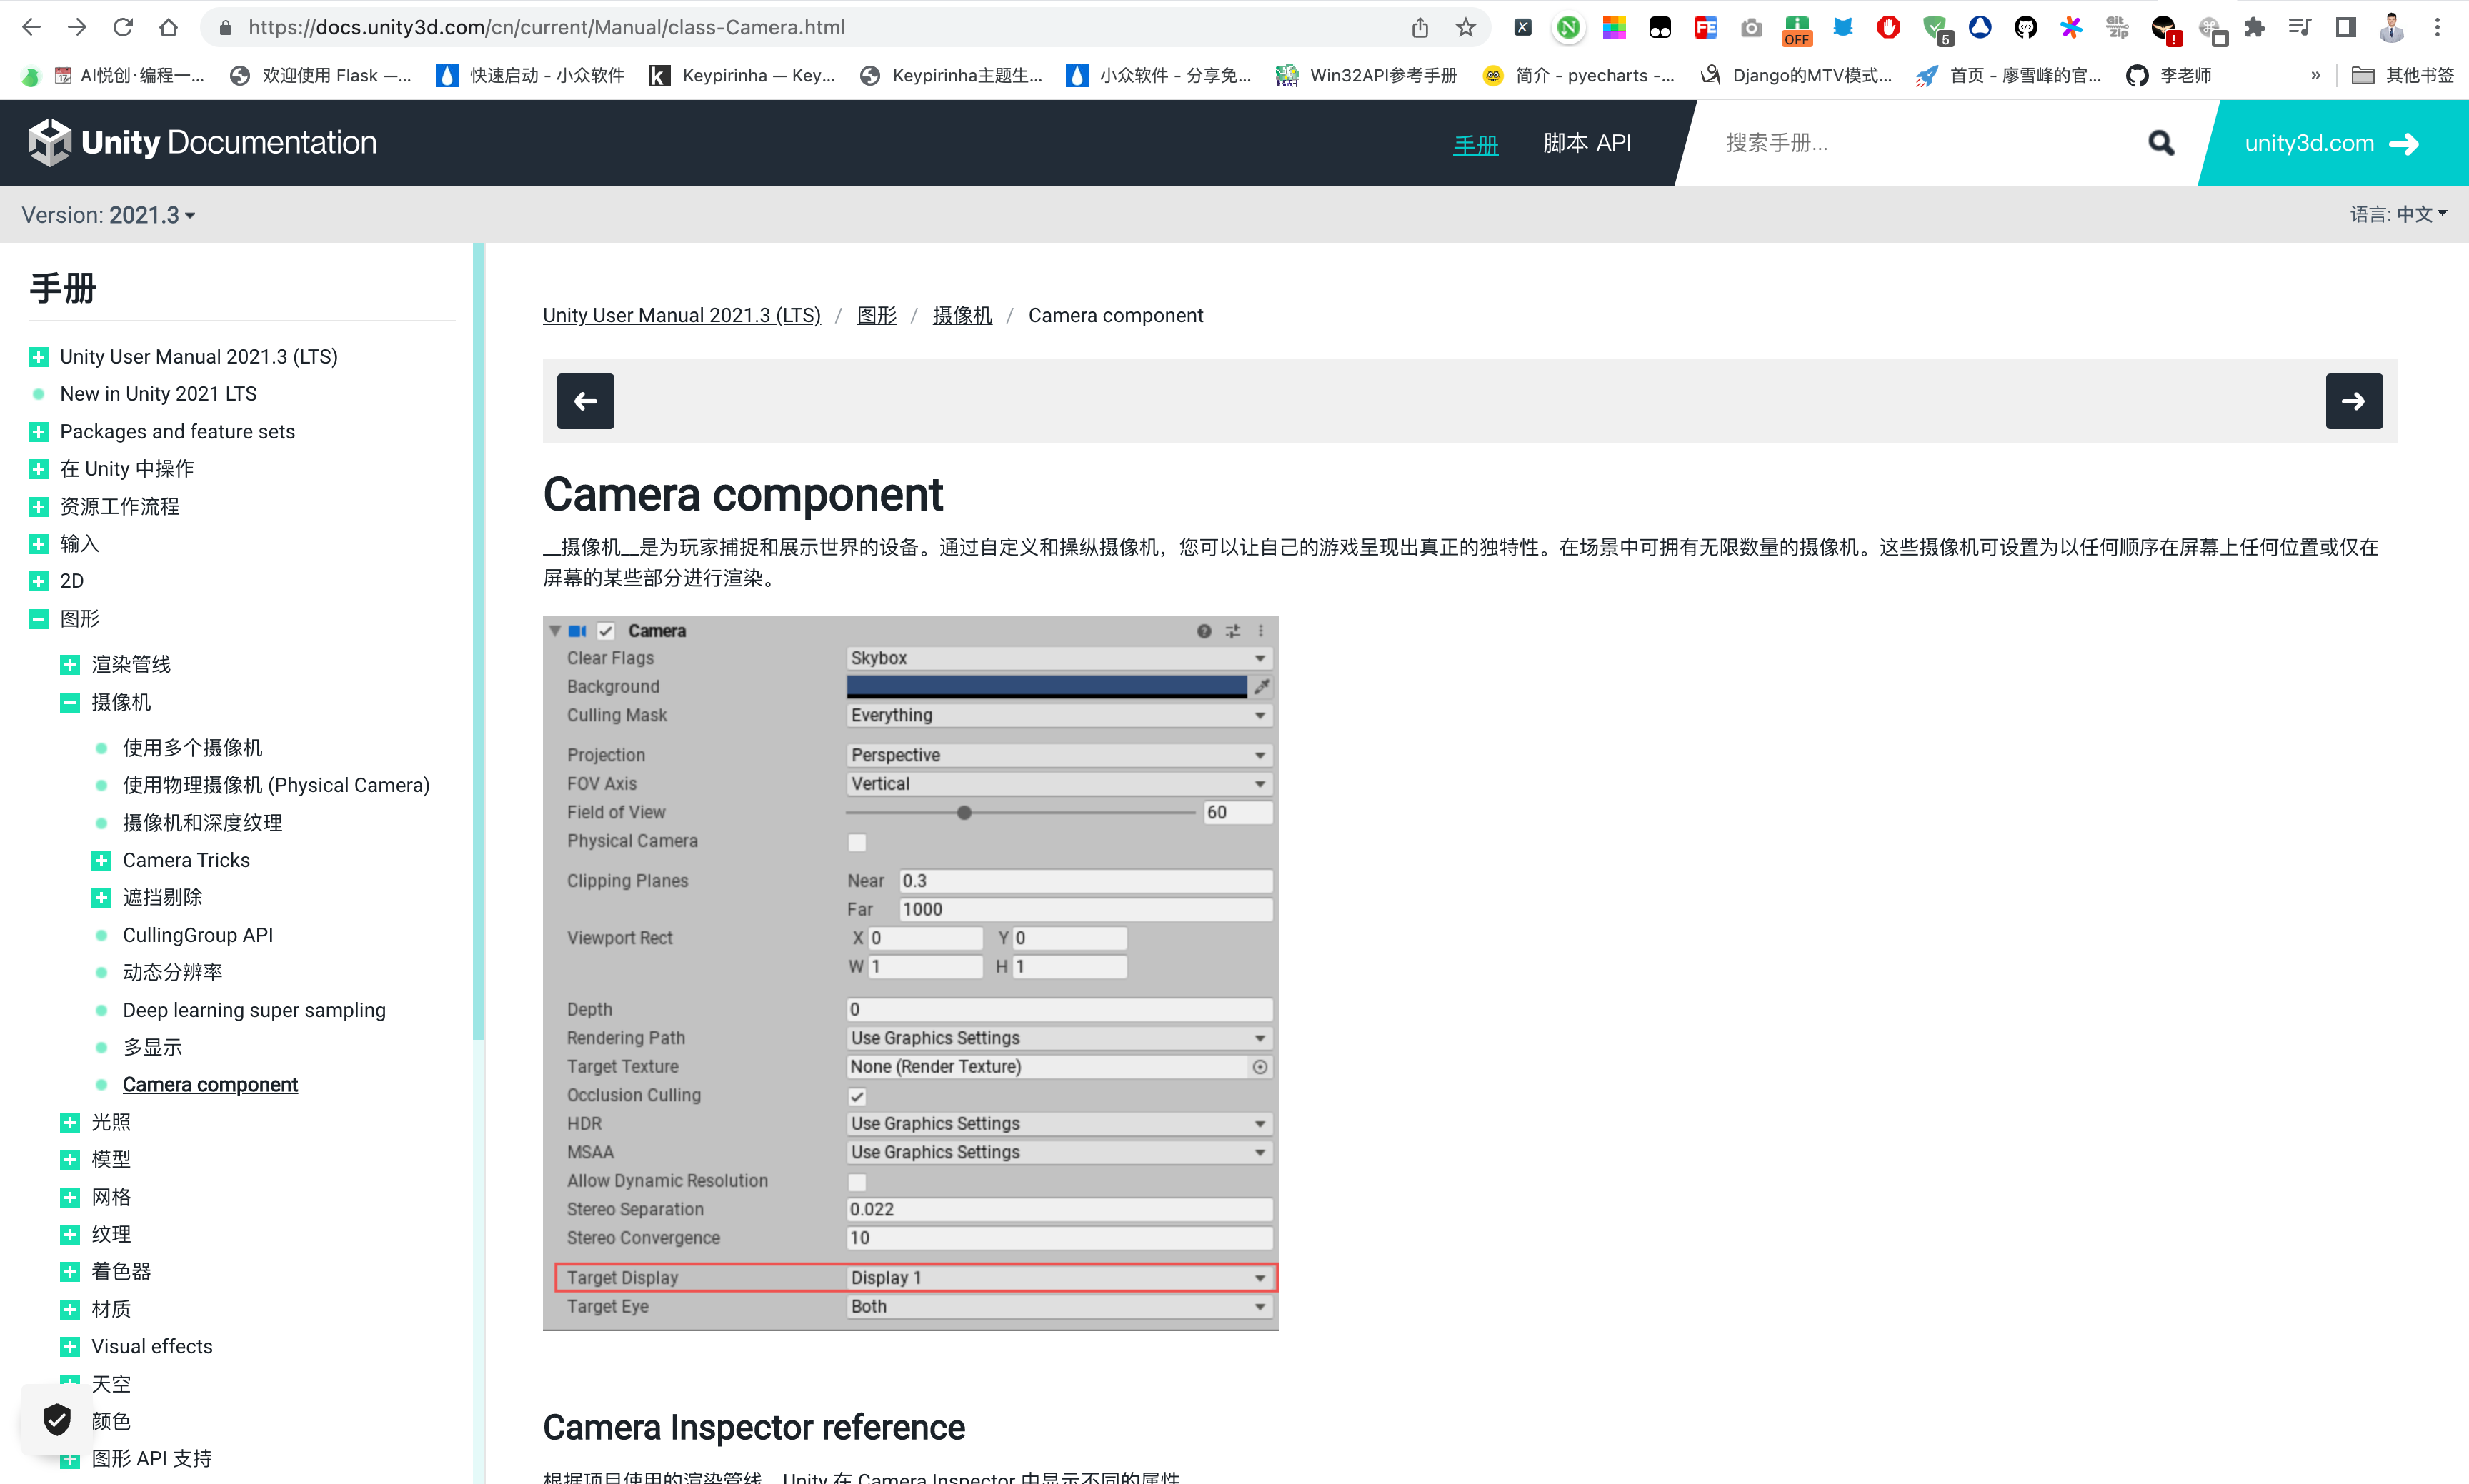Open the extensions puzzle icon
The width and height of the screenshot is (2469, 1484).
click(2254, 27)
